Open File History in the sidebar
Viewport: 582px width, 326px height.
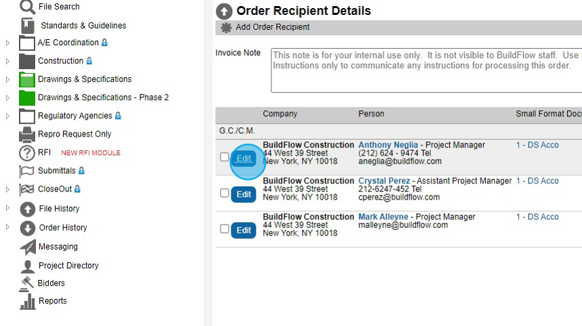click(59, 209)
